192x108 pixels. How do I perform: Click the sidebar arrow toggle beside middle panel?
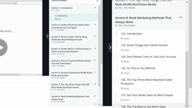[47, 36]
